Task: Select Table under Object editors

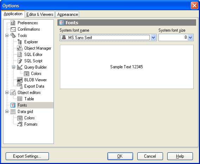Action: [x=29, y=99]
